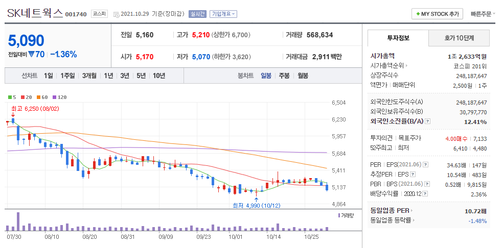Click the purple 거래량 legend marker
The width and height of the screenshot is (503, 248).
[339, 215]
